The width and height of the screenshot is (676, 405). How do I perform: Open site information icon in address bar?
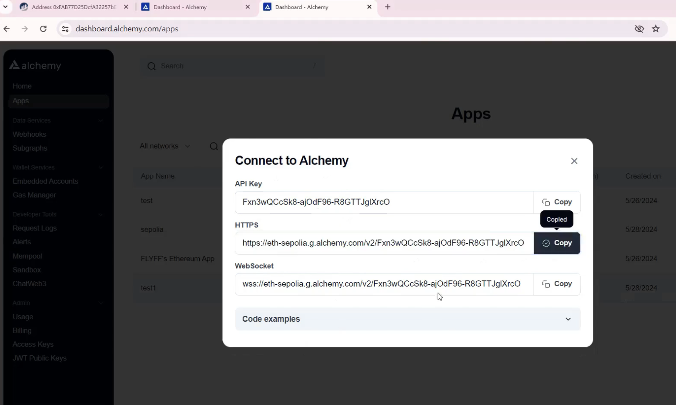65,29
